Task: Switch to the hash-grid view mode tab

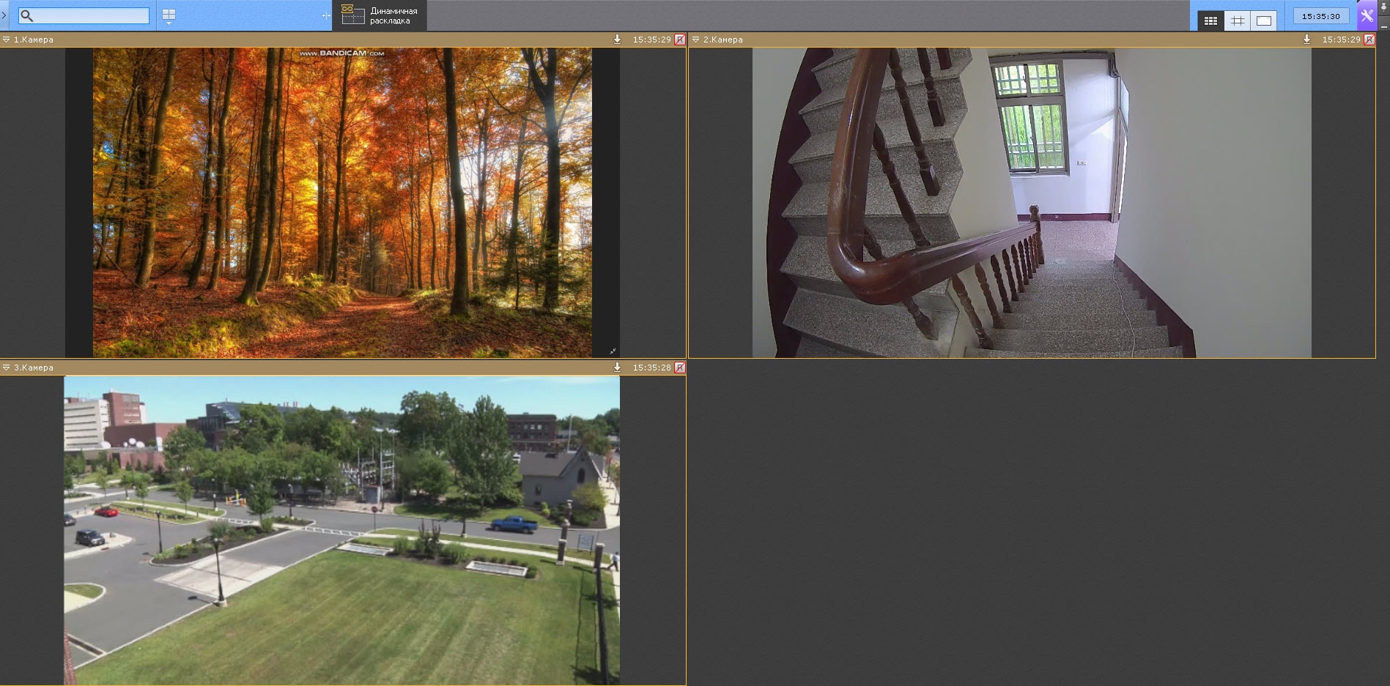Action: [x=1238, y=20]
